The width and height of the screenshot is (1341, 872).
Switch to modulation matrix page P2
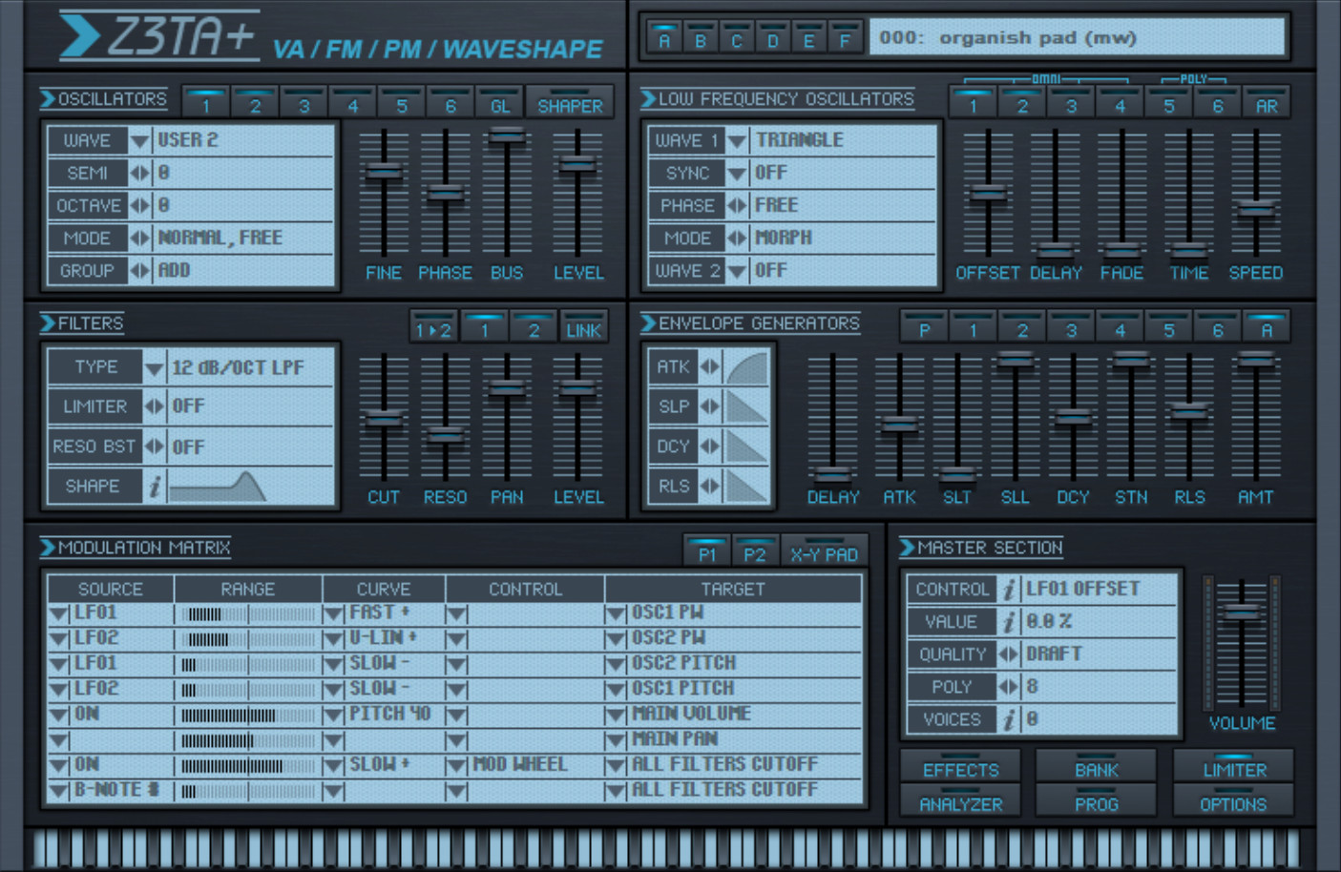click(755, 551)
